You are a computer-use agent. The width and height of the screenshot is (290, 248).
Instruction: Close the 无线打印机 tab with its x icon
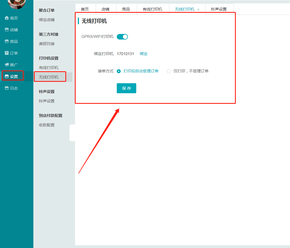(198, 9)
